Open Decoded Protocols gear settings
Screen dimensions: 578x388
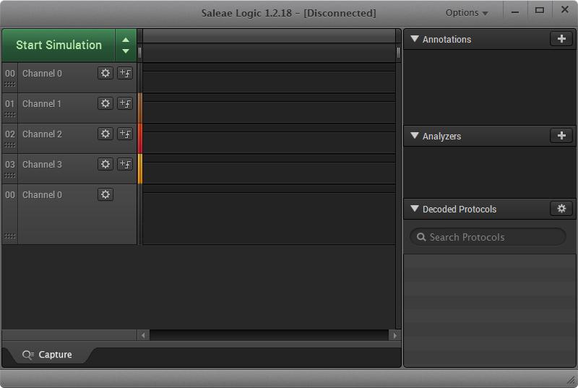tap(561, 209)
